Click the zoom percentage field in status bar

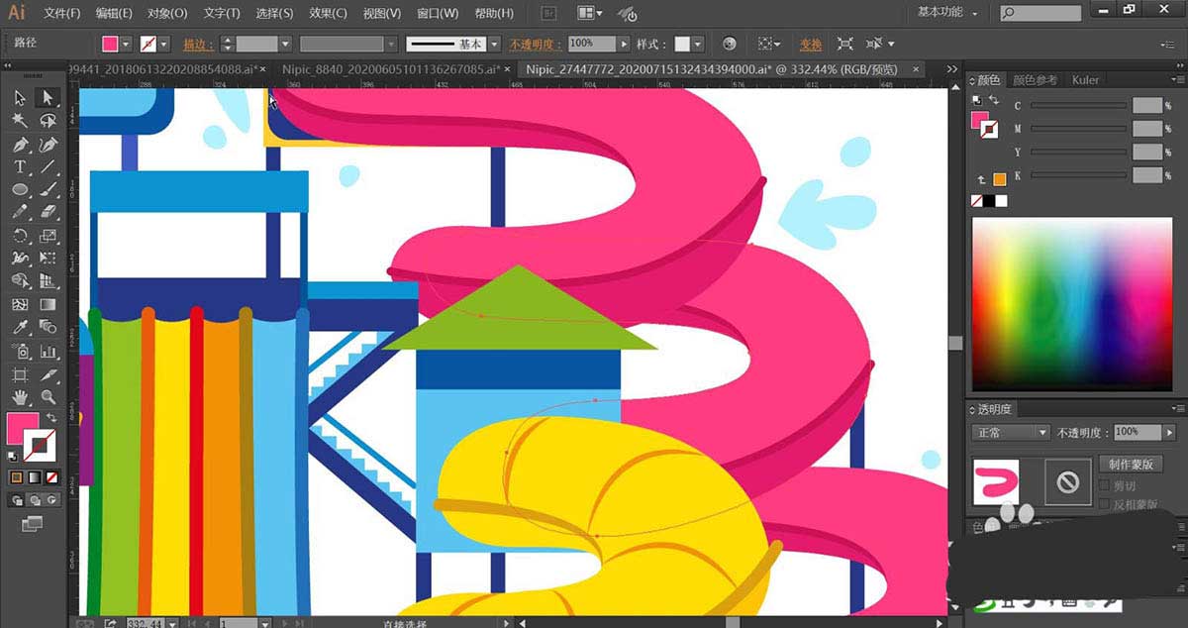146,623
